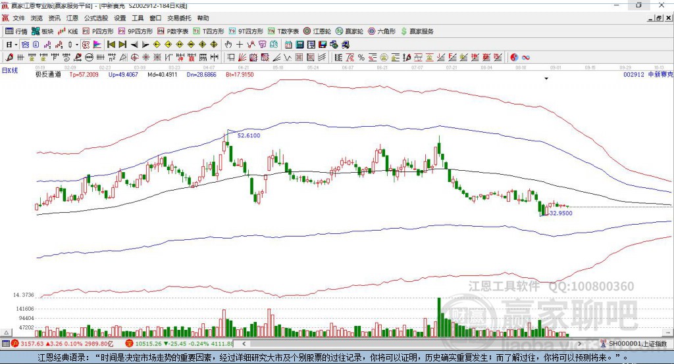Open the 资讯 menu

point(54,18)
